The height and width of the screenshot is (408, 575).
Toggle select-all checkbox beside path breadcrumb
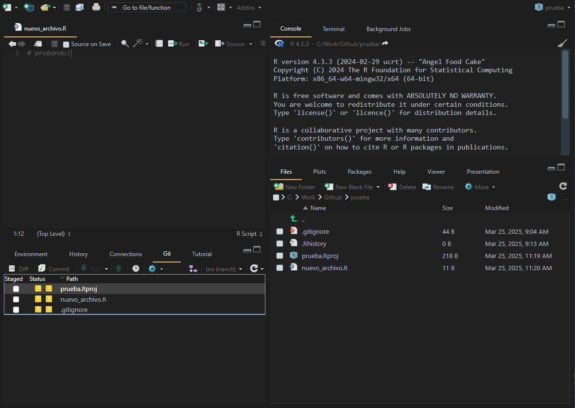tap(276, 197)
